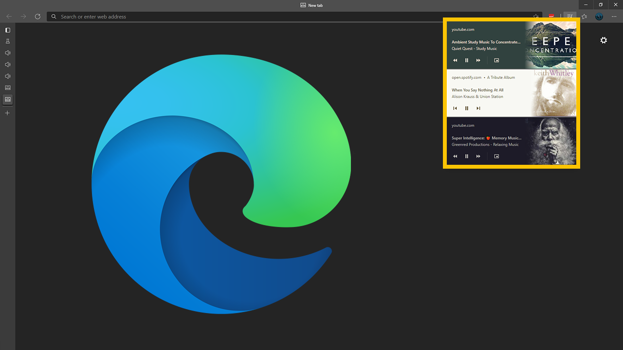623x350 pixels.
Task: Open picture-in-picture for Ambient Study Music
Action: (496, 60)
